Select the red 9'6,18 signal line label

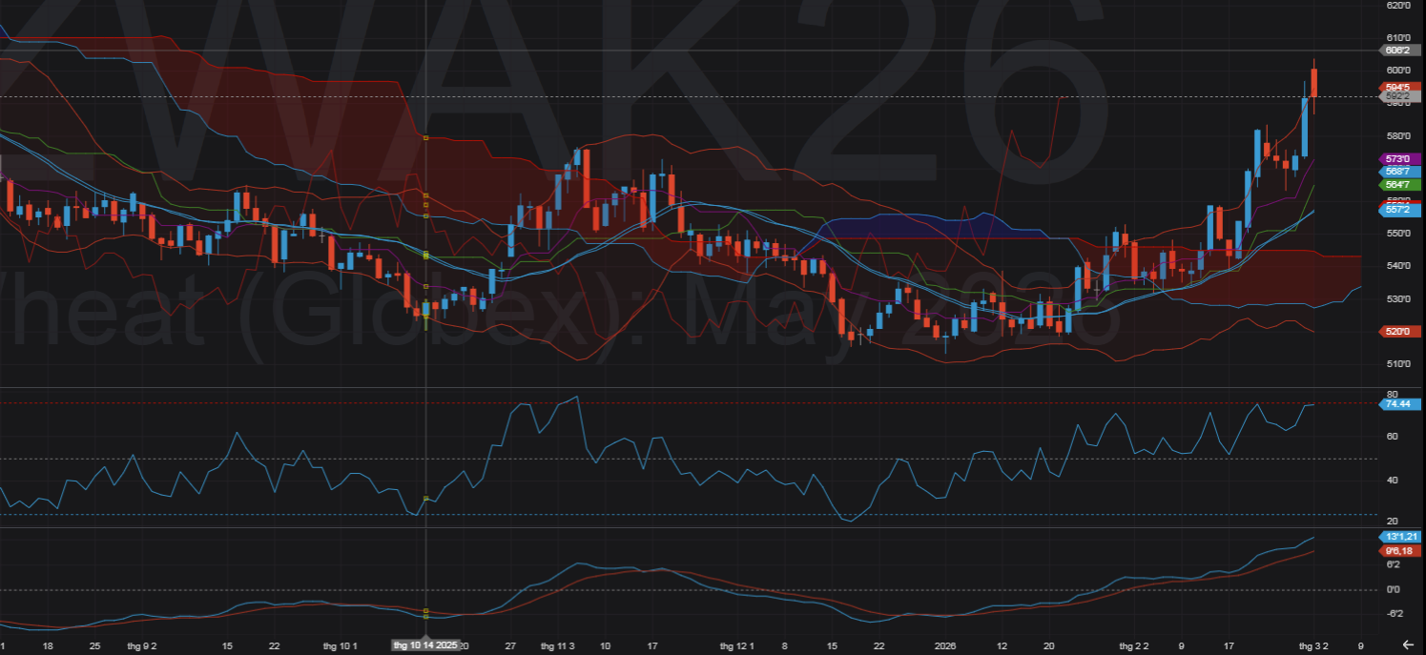1399,550
